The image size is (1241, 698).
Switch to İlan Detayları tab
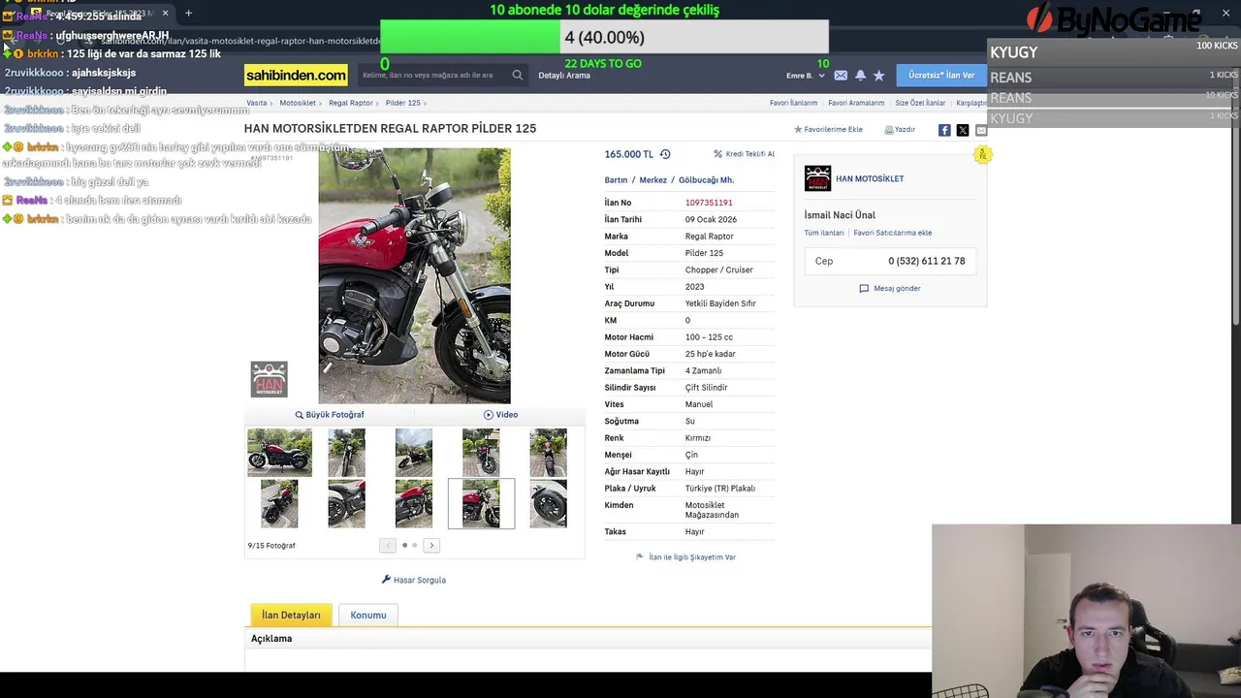[x=291, y=615]
